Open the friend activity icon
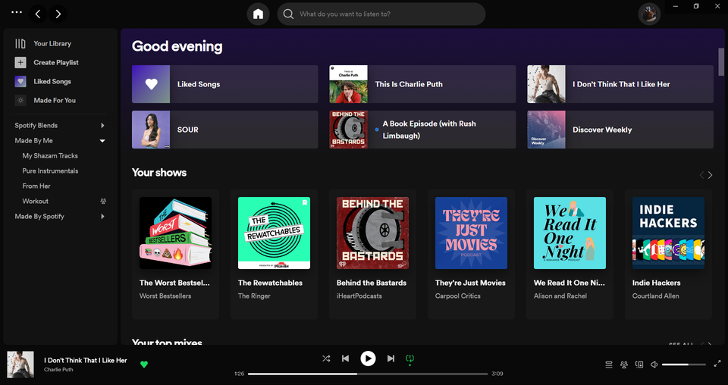The height and width of the screenshot is (385, 728). pos(624,365)
